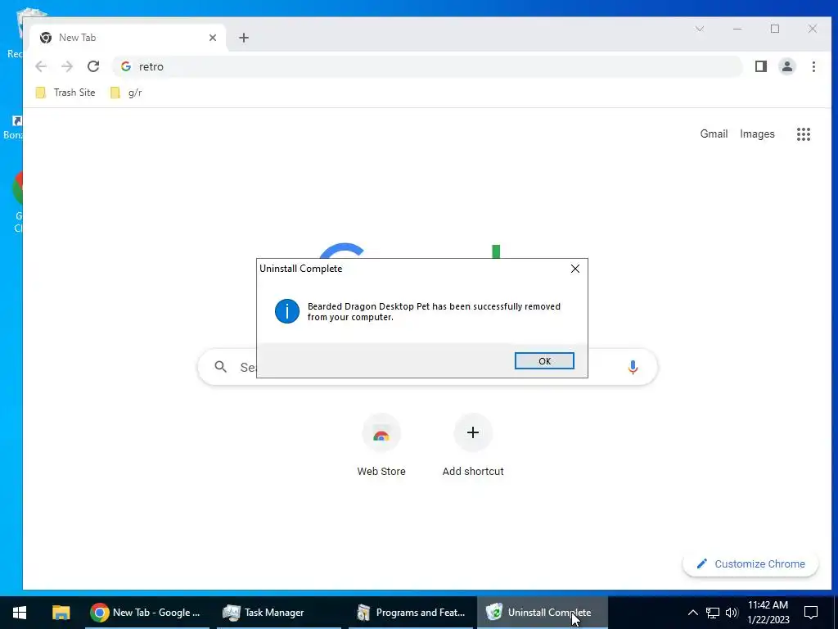The image size is (838, 629).
Task: Go back in Chrome
Action: tap(41, 66)
